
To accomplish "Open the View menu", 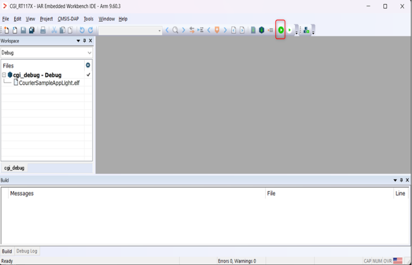I will tap(30, 19).
